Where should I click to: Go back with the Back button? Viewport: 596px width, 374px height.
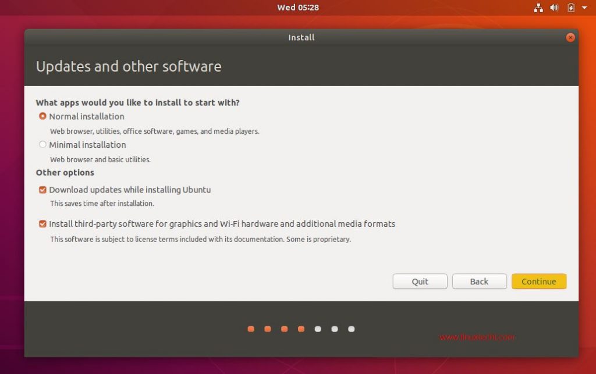point(479,282)
